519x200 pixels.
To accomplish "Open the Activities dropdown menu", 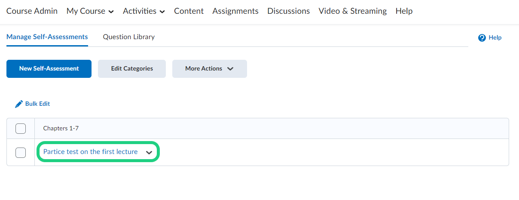I will point(143,11).
